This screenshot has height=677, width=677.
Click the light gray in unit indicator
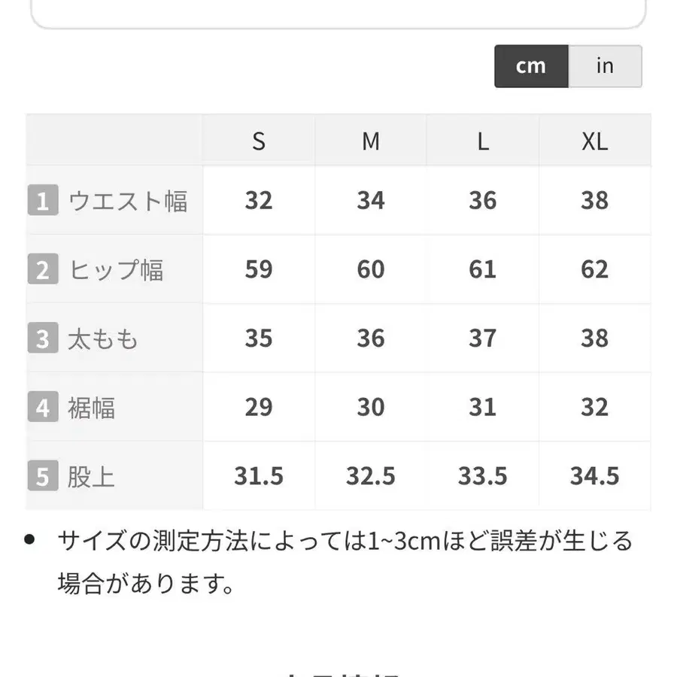click(605, 66)
